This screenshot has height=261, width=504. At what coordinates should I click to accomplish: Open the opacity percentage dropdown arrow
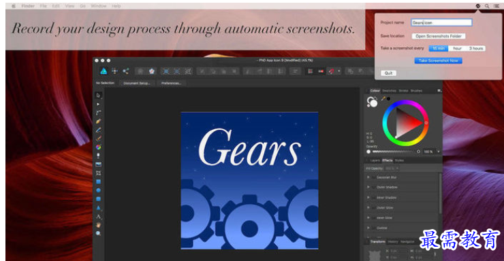(439, 152)
